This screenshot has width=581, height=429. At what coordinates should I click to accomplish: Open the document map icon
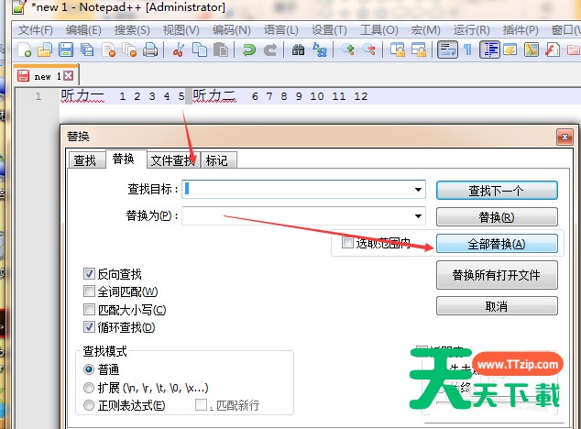click(532, 49)
